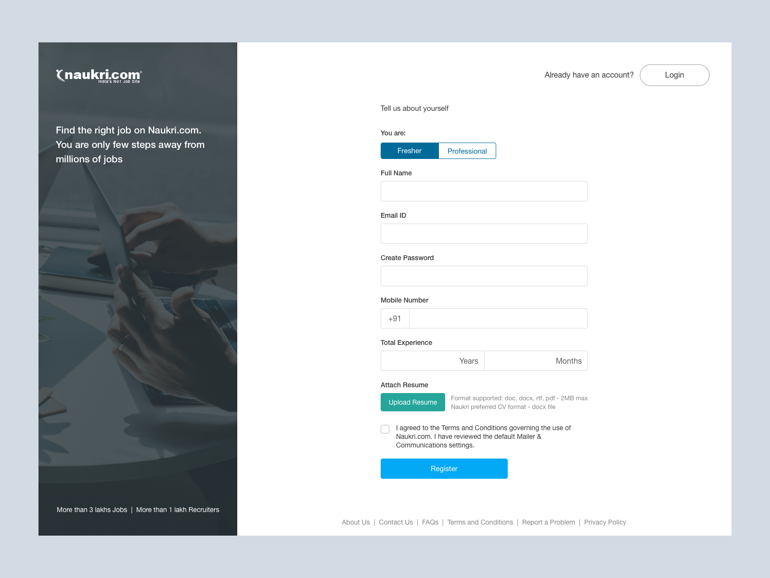Click 'More than 1 lakh Recruiters' text
Screen dimensions: 770x578
[178, 510]
